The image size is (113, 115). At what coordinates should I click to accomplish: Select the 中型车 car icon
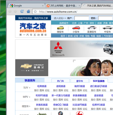tap(108, 28)
